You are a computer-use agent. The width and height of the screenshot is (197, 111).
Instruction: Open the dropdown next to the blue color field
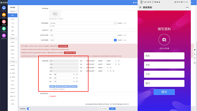[x=120, y=40]
